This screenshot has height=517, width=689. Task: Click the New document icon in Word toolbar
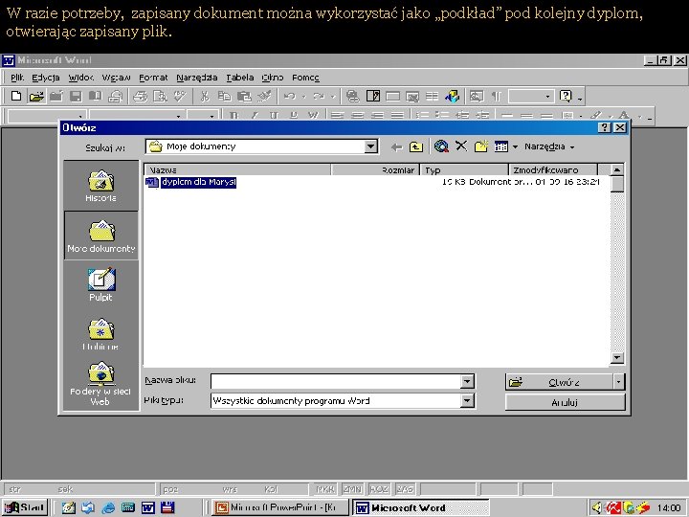[16, 96]
